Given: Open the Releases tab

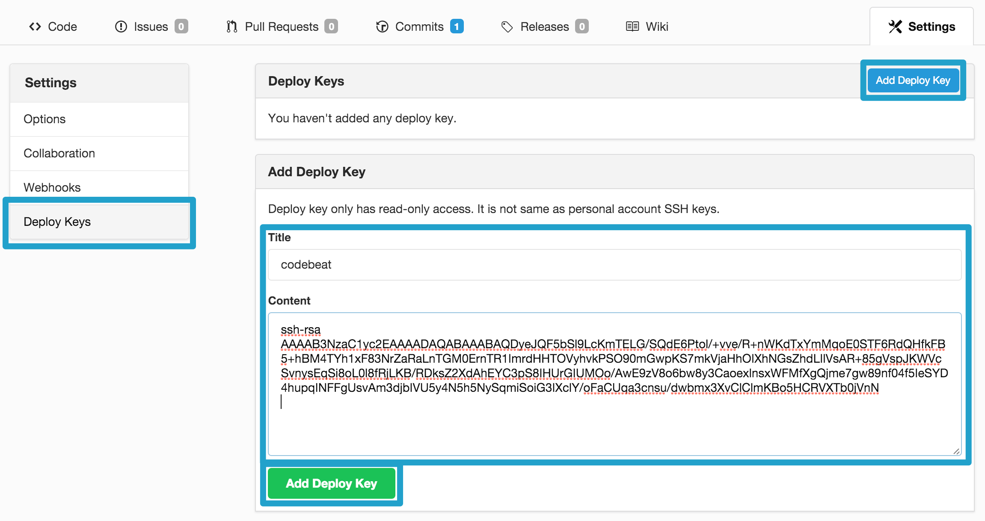Looking at the screenshot, I should [544, 27].
